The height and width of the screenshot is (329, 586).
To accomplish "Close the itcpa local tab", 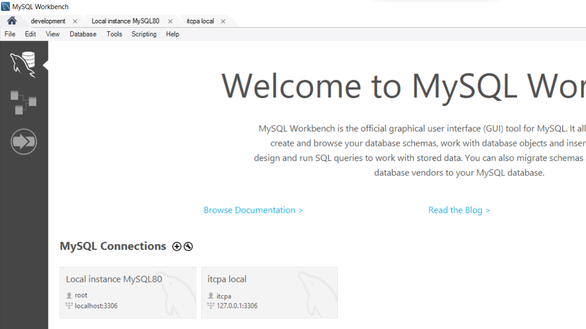I will (x=223, y=21).
